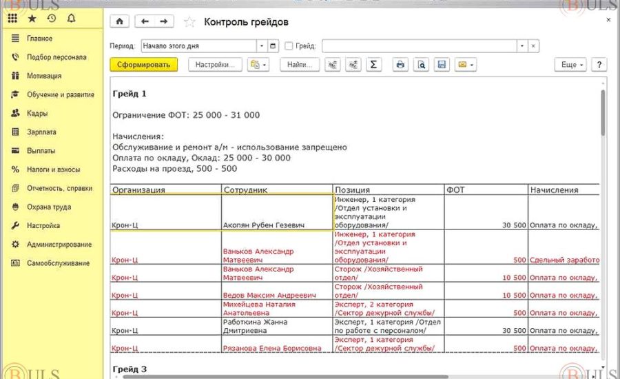Open the History clock icon
This screenshot has width=620, height=379.
(x=52, y=18)
